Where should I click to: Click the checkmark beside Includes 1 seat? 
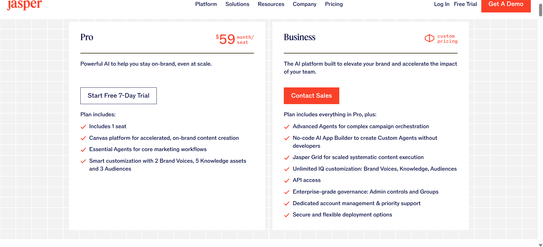[x=83, y=127]
